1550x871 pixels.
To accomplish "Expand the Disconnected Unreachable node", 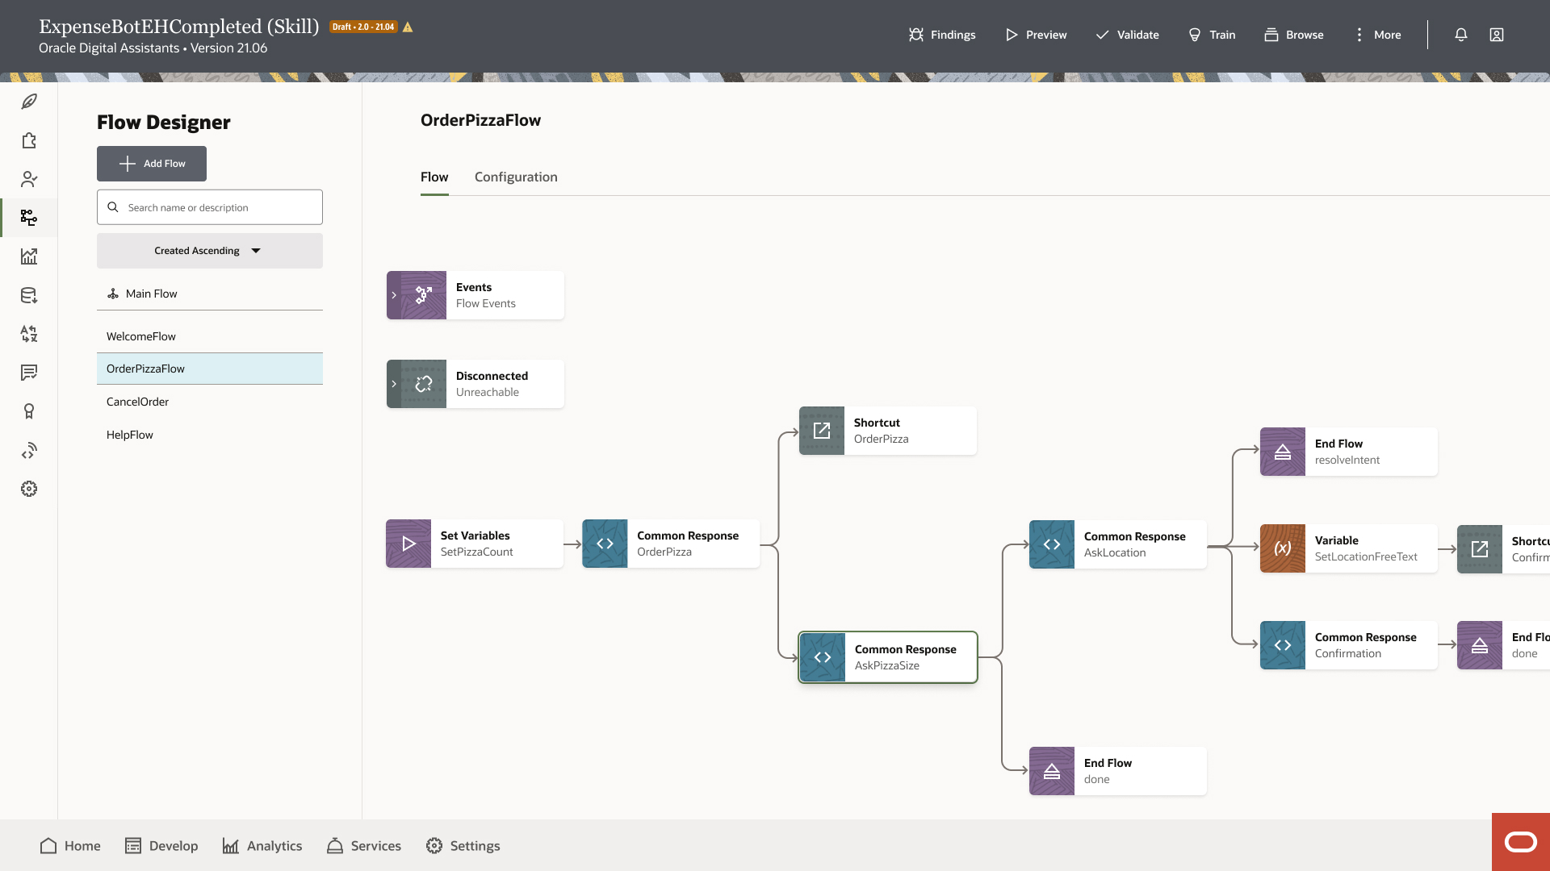I will [394, 384].
